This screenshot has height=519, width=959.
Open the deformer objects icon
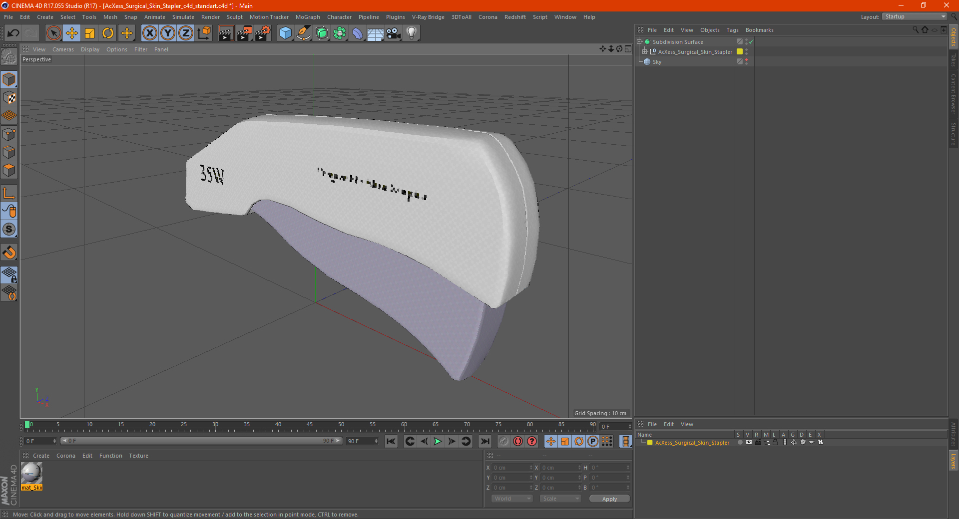358,33
